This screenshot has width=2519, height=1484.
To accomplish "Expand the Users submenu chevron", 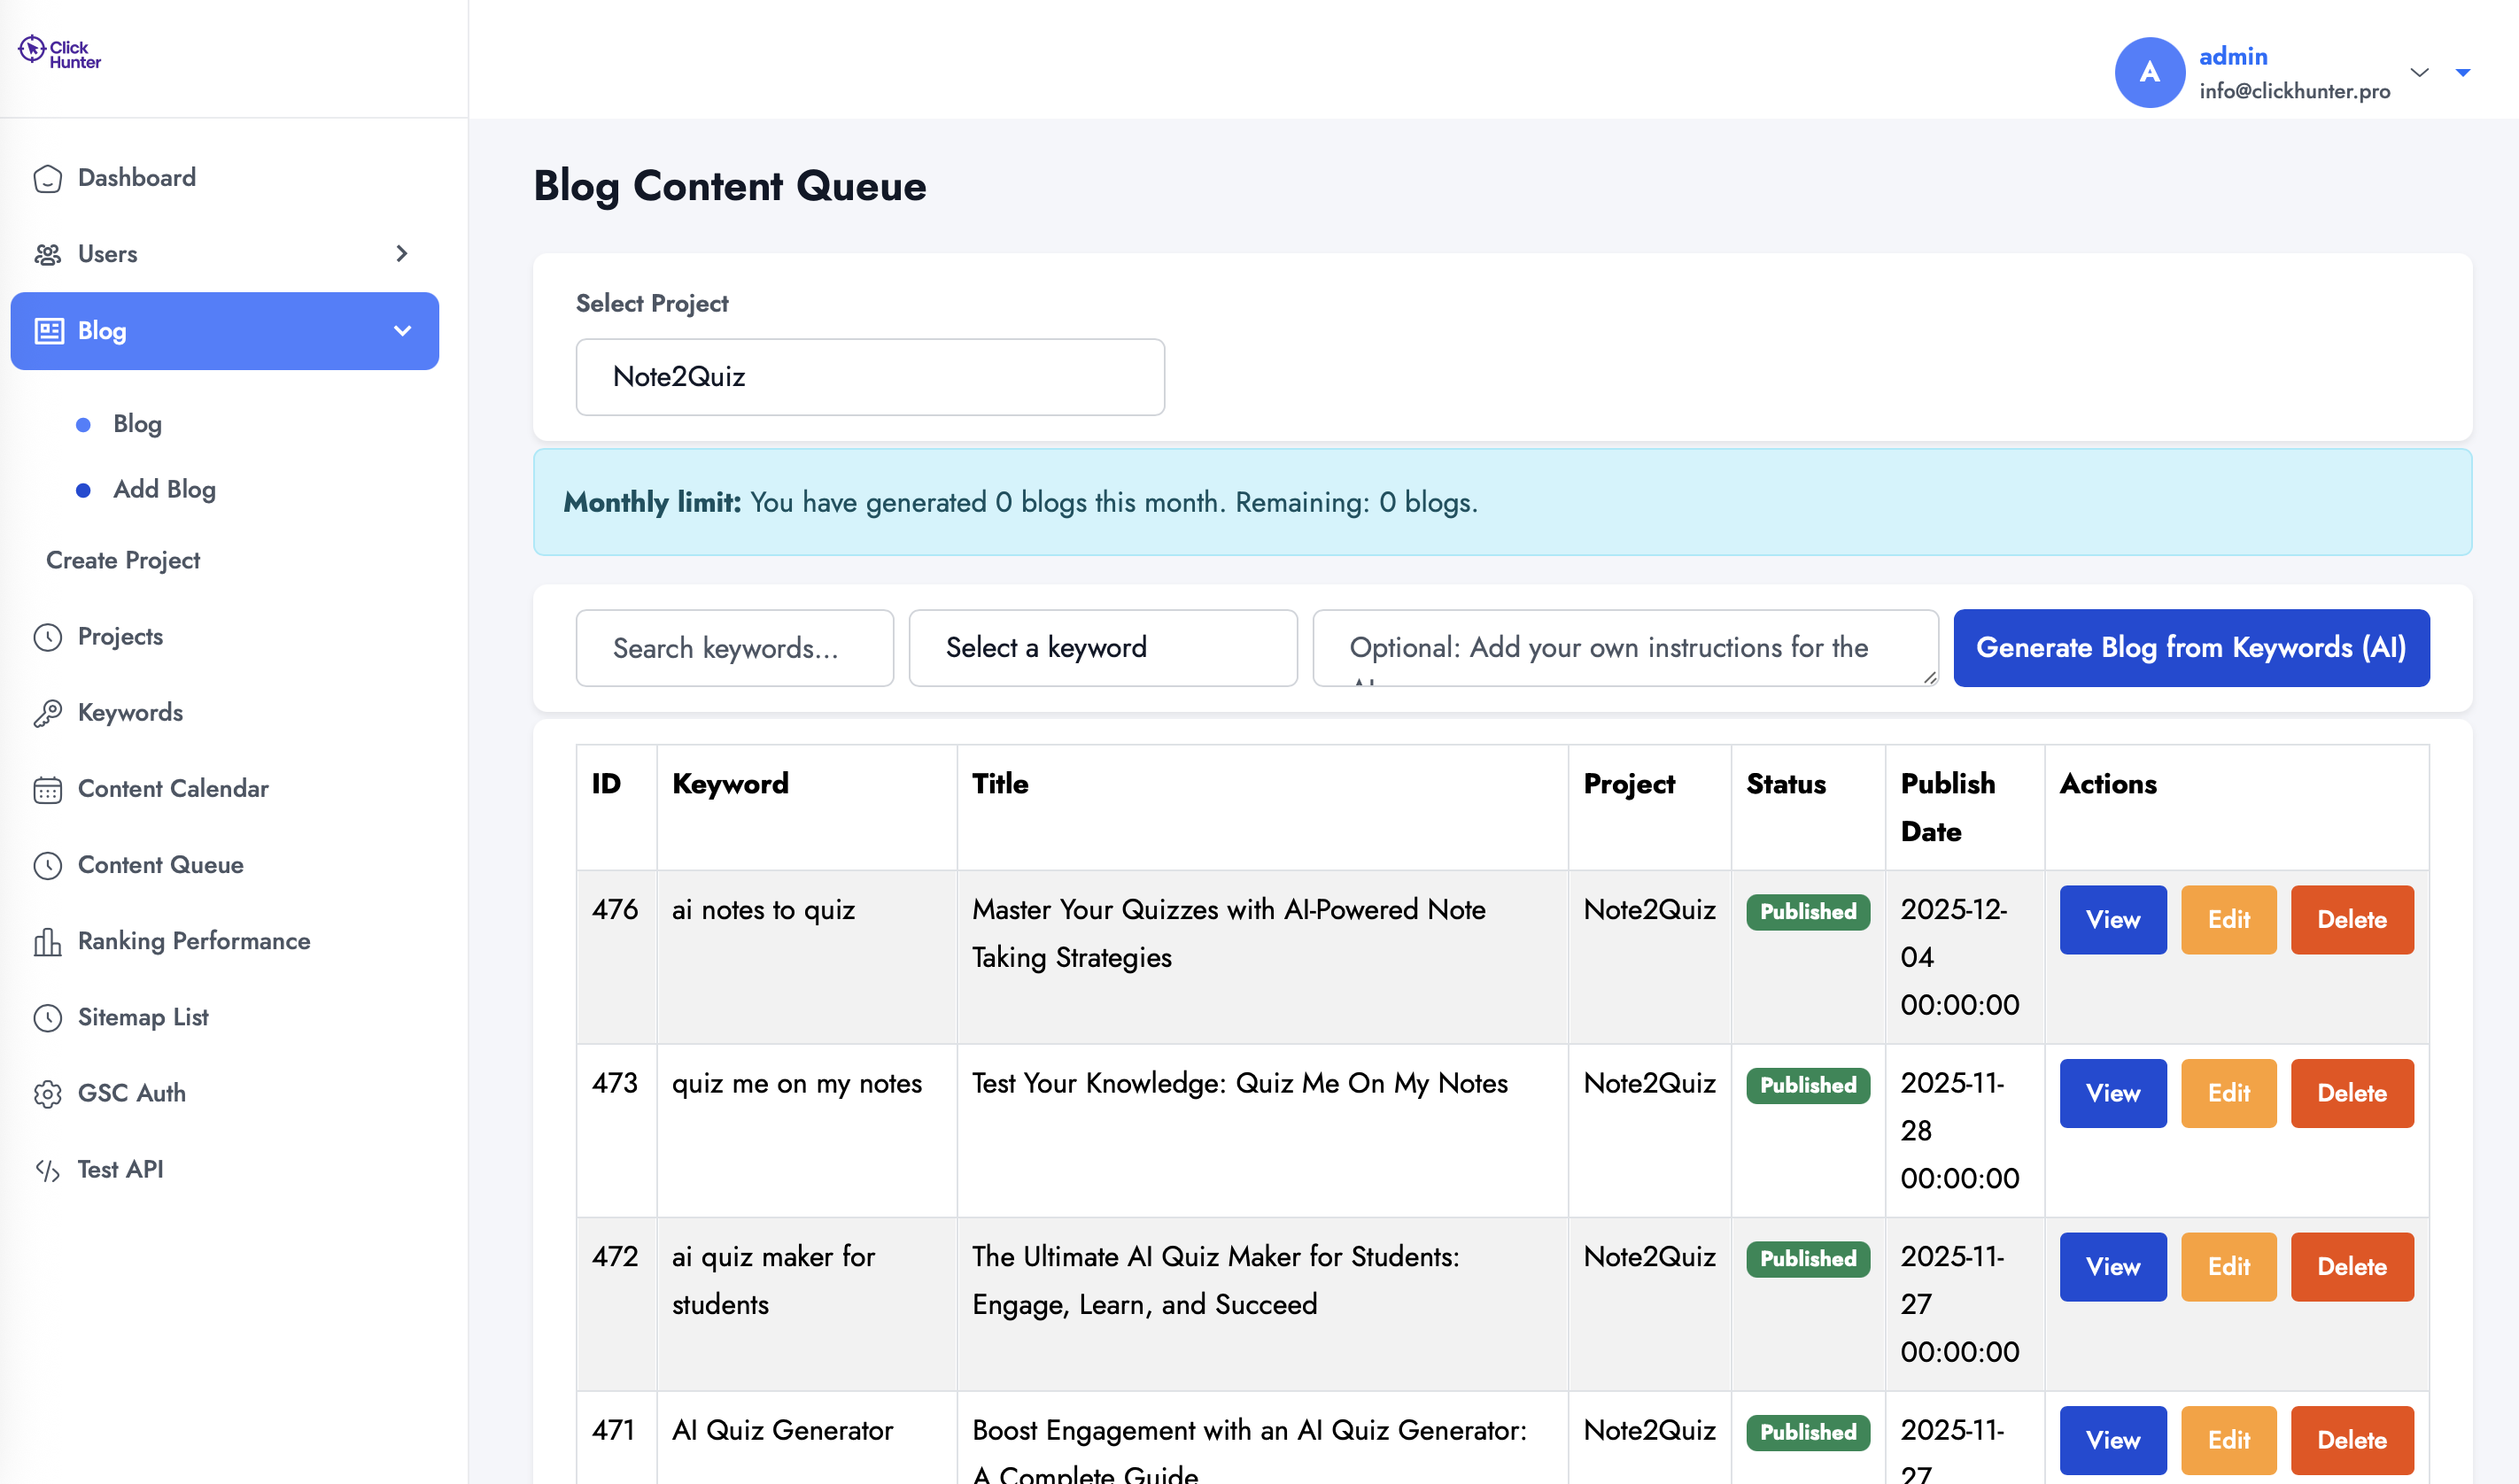I will click(402, 254).
